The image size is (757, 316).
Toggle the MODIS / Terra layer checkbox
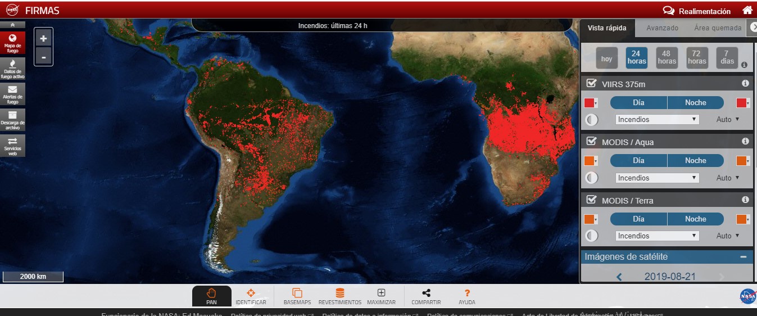pos(591,200)
